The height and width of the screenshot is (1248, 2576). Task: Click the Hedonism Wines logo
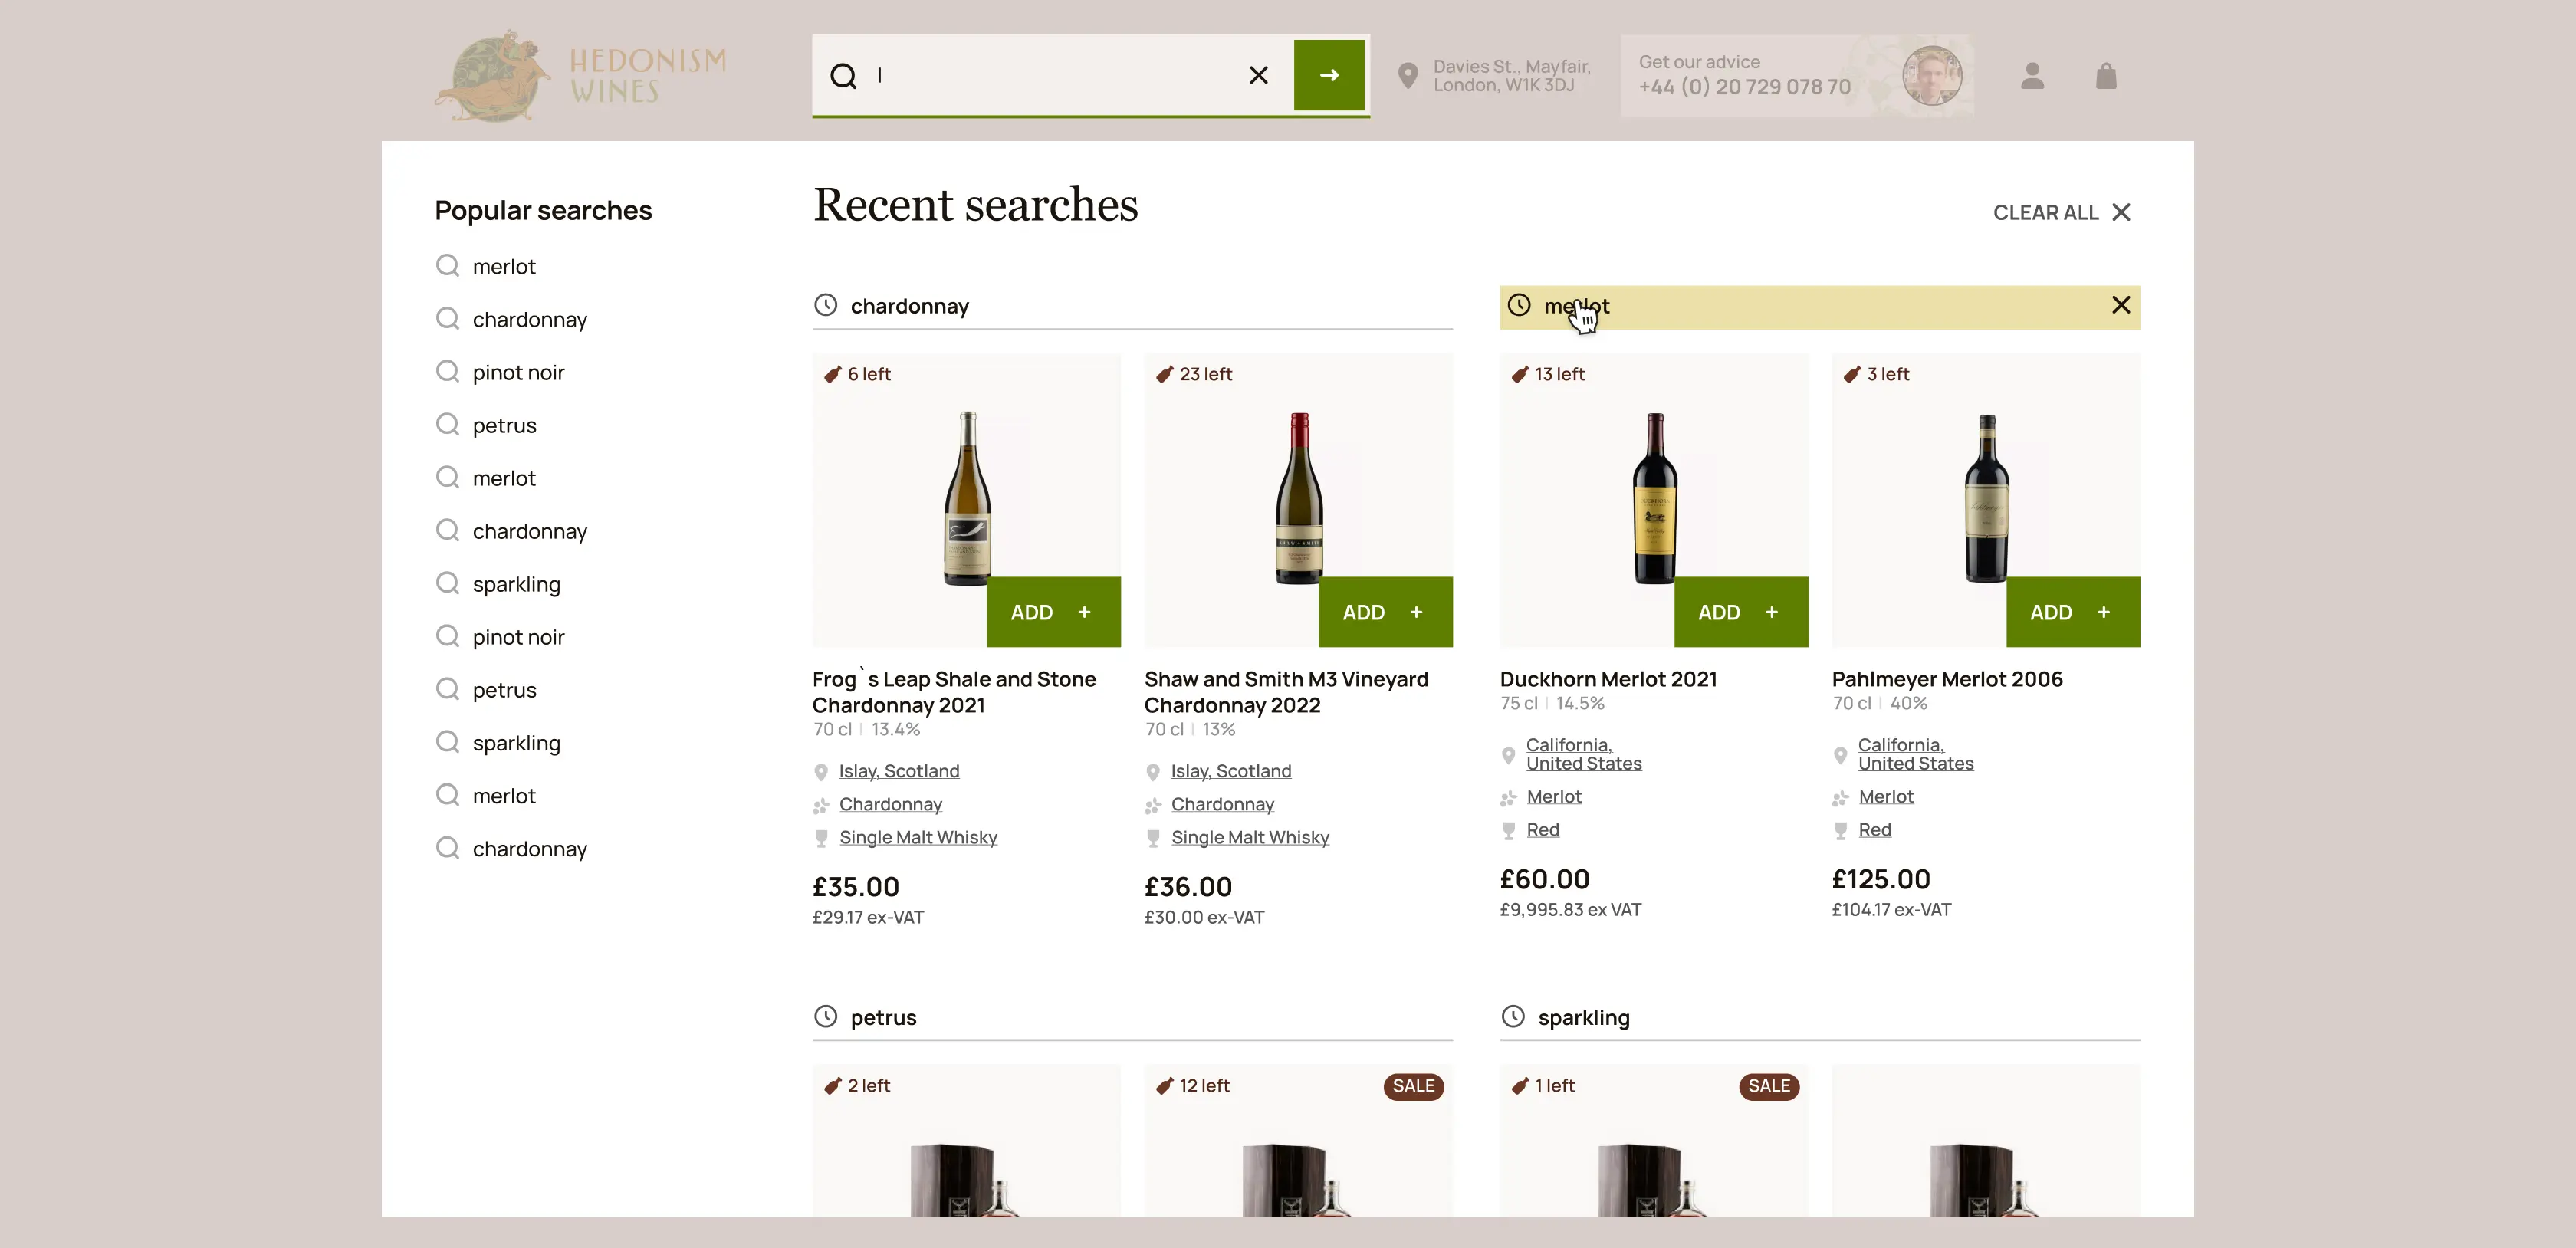coord(581,76)
